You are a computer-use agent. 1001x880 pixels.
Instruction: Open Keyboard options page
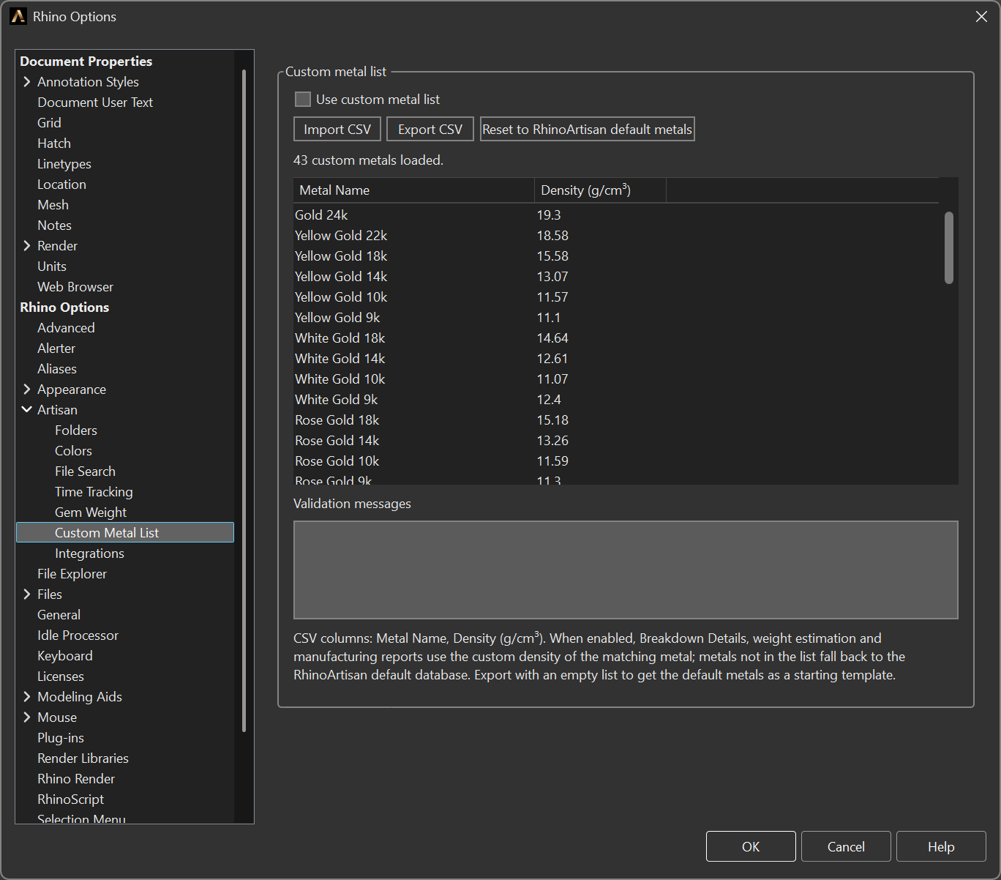pos(65,655)
